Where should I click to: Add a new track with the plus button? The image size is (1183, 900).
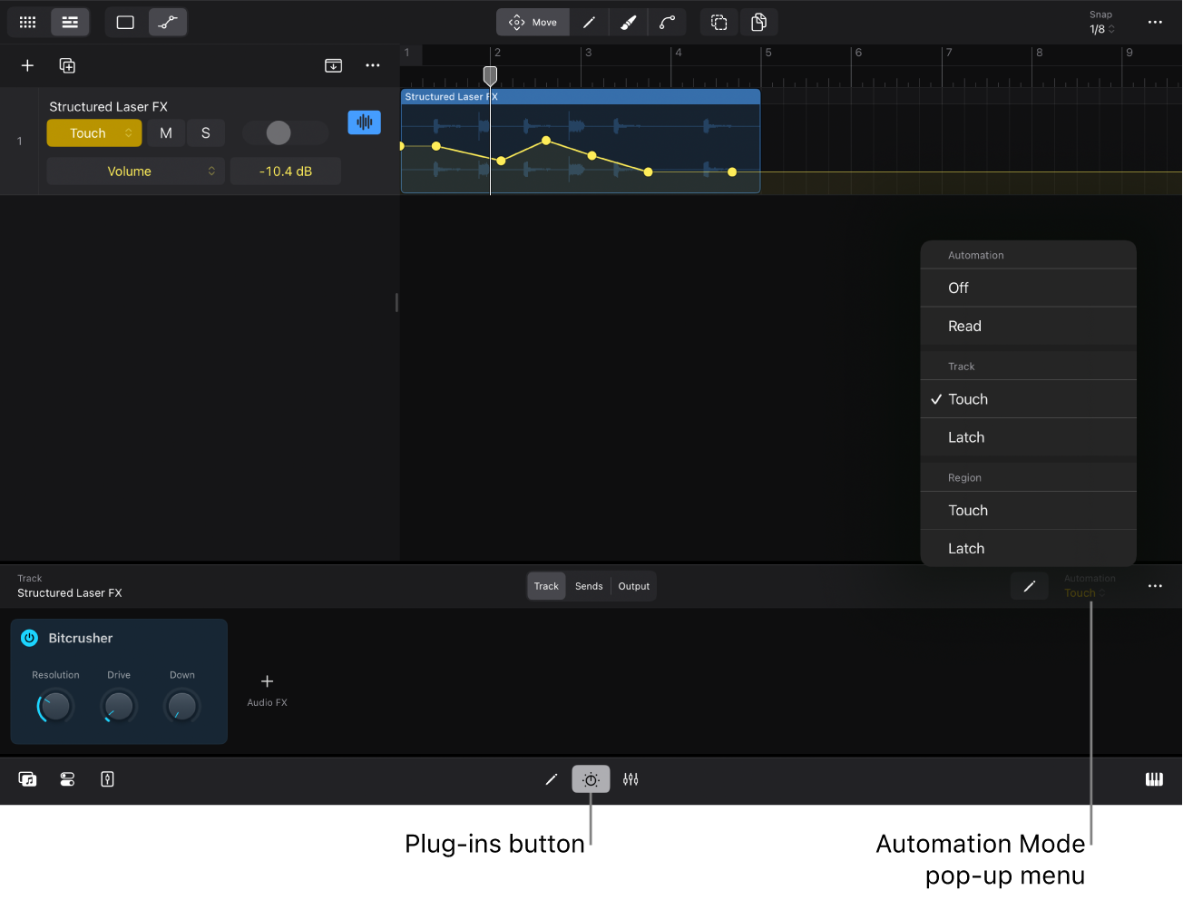pos(27,65)
